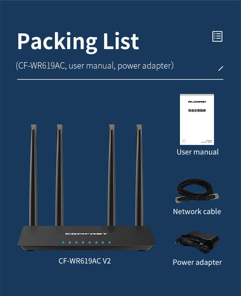Click the leftmost router antenna
This screenshot has width=241, height=296.
33,175
